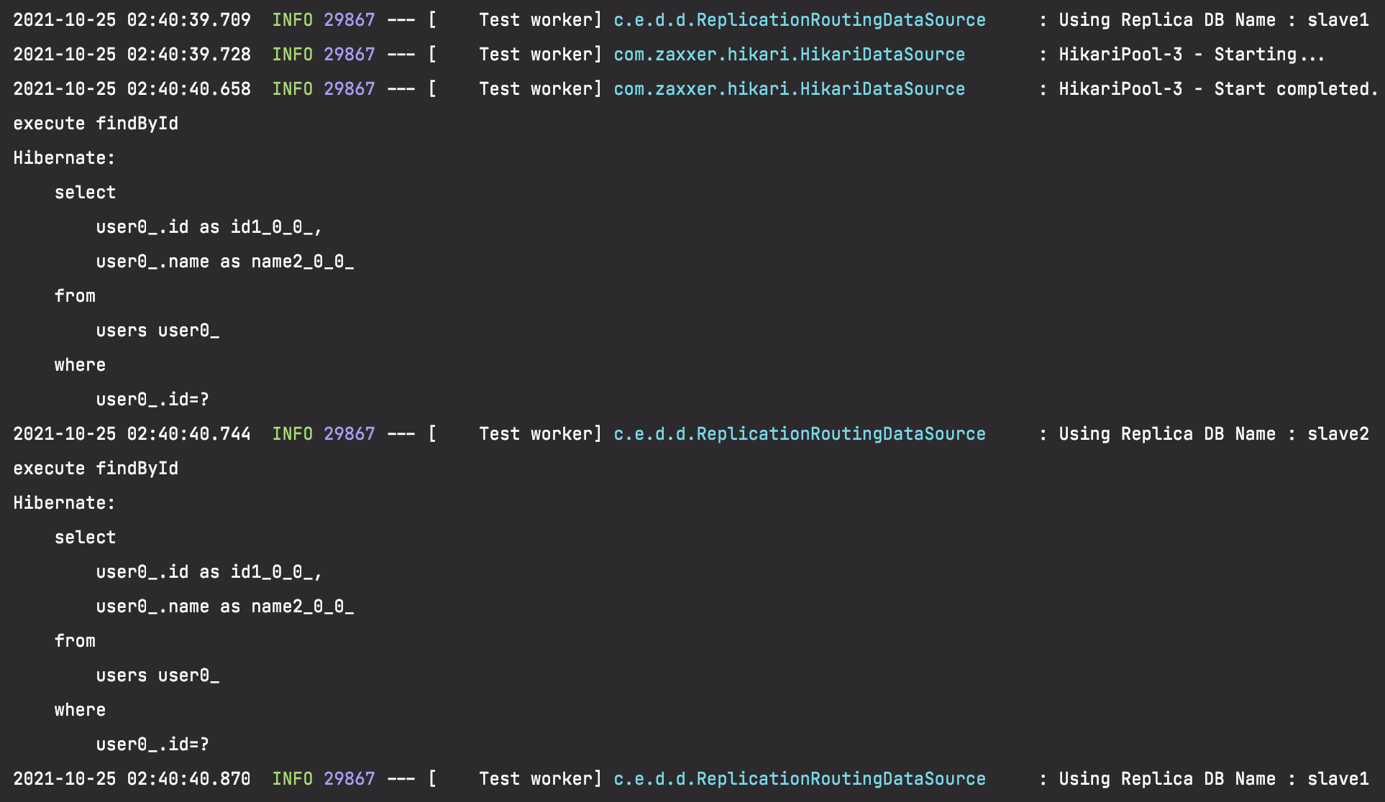
Task: Click the 'HikariPool-3 - Starting...' message
Action: point(1191,55)
